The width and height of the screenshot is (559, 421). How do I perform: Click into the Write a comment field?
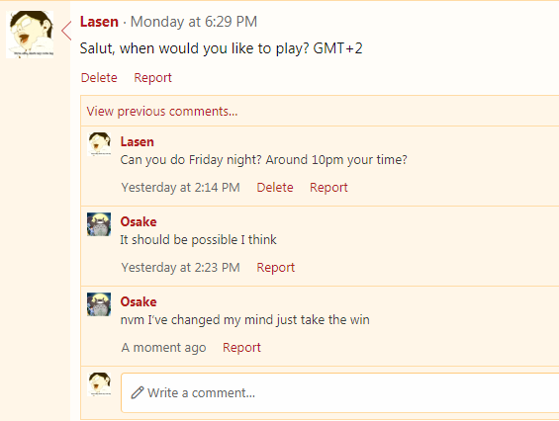339,392
